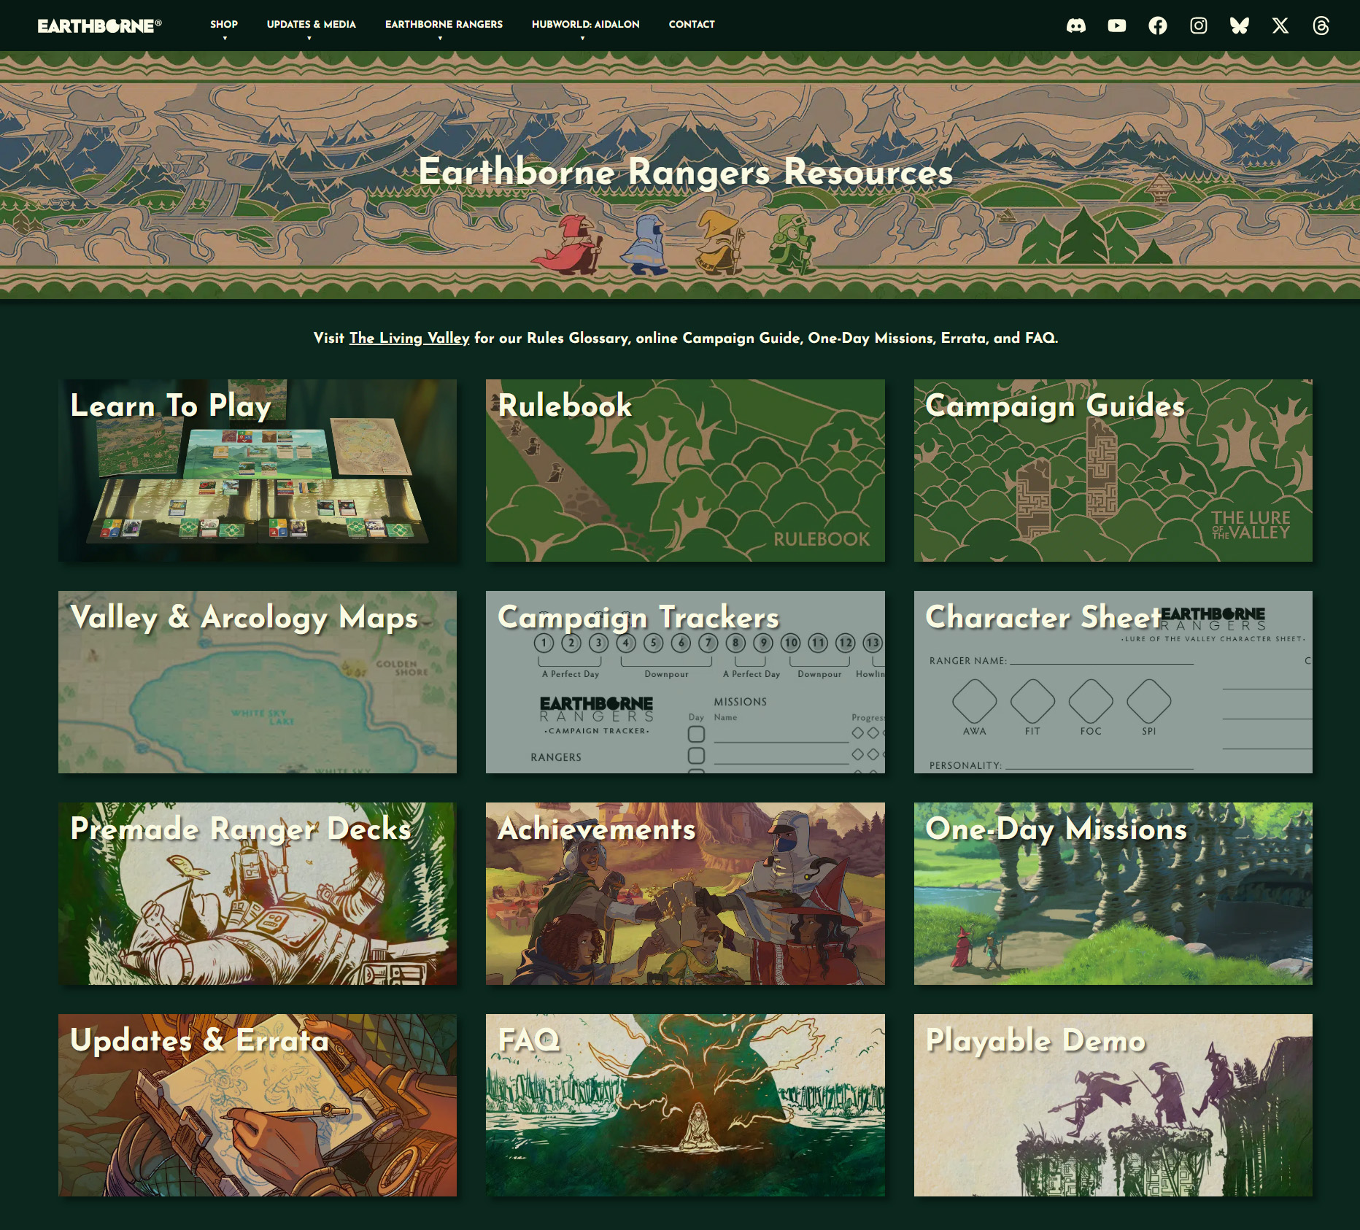Click the Bluesky butterfly icon

point(1240,26)
